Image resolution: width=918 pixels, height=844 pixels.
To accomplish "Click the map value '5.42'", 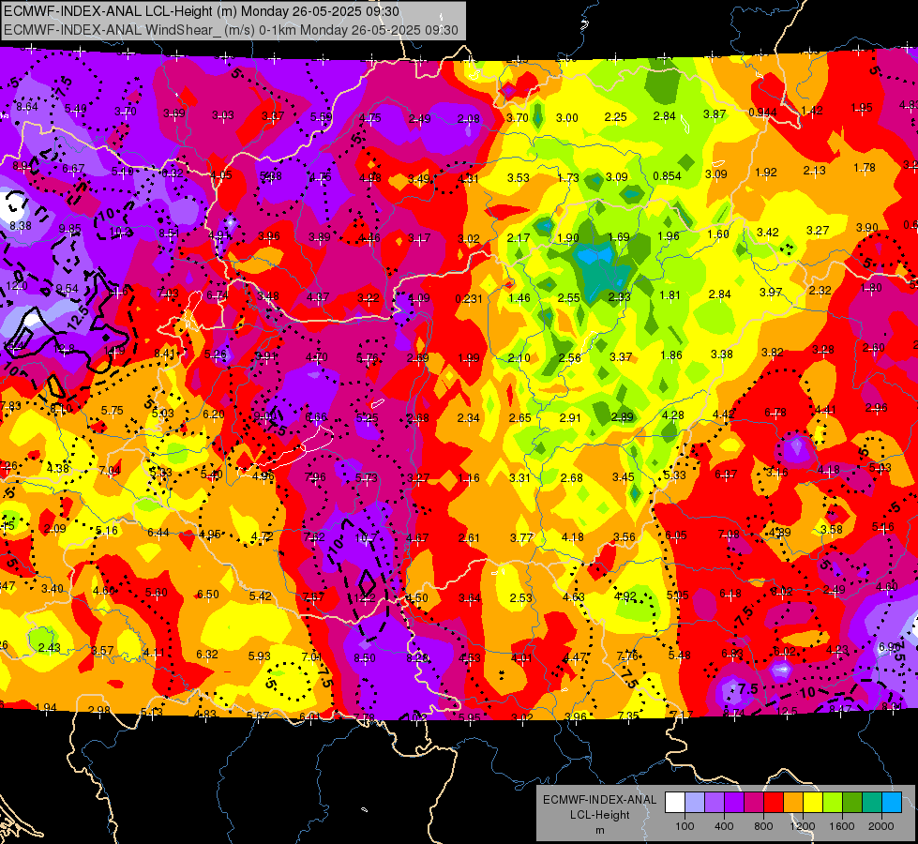I will (x=260, y=595).
